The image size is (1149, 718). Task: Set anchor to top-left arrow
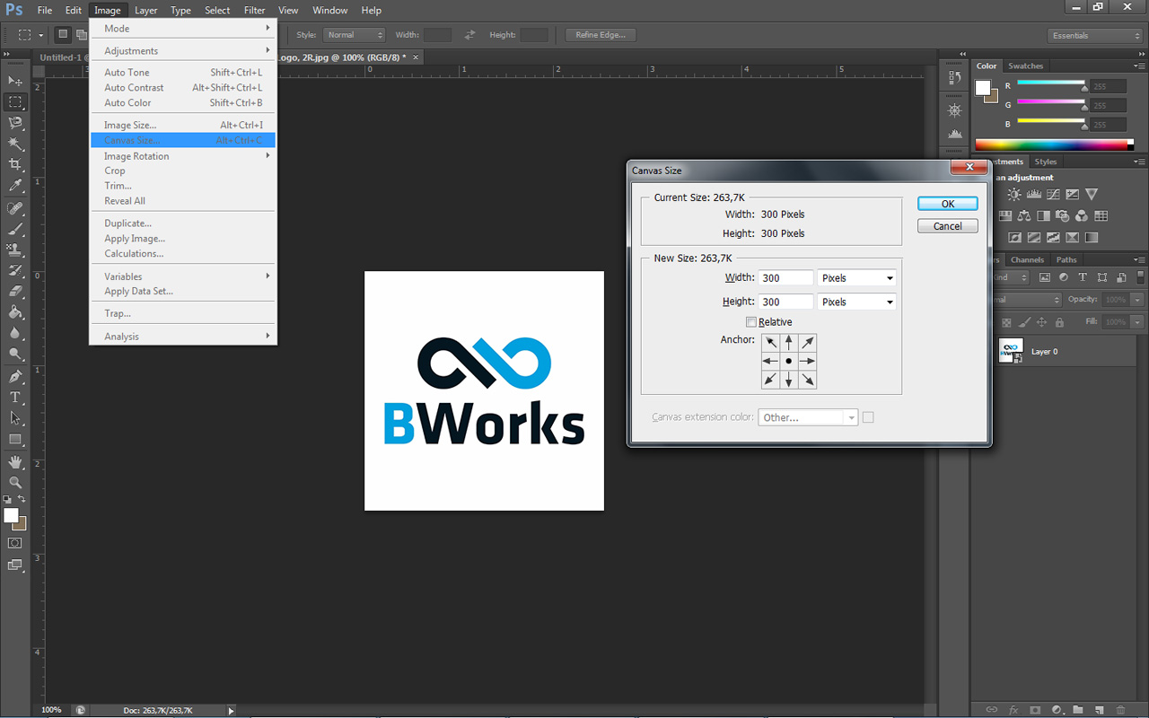coord(770,342)
